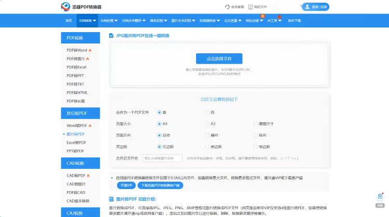Expand the 语音识别 dropdown in navigation
Image resolution: width=389 pixels, height=217 pixels.
point(158,21)
